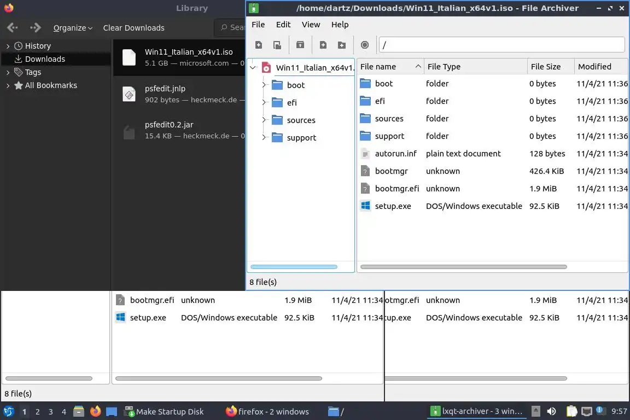Click the show desktop taskbar icon

point(112,412)
